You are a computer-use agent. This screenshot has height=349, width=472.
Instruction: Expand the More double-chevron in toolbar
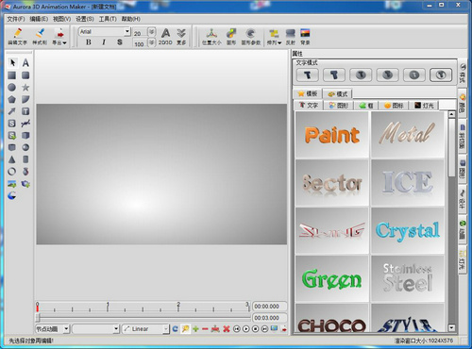click(181, 37)
